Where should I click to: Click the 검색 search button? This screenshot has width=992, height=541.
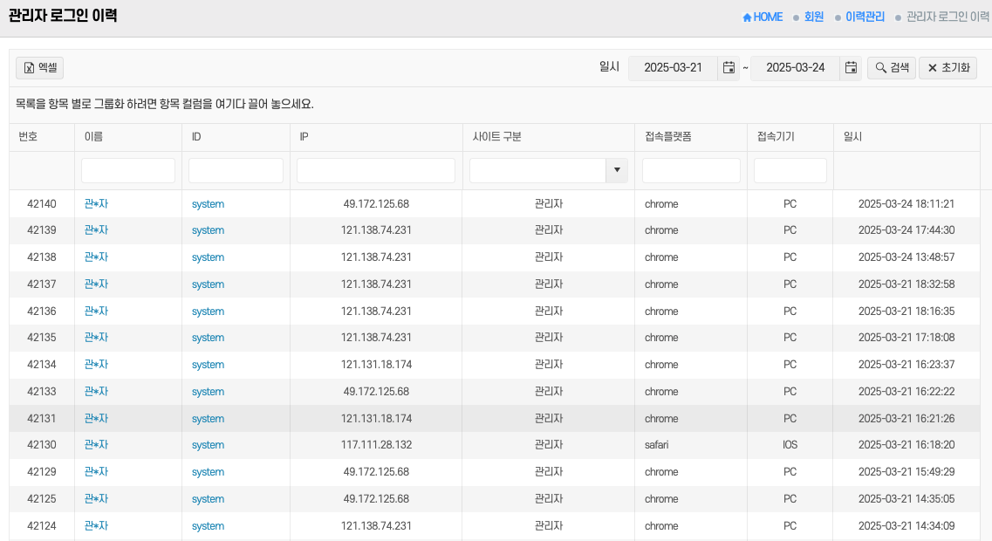pyautogui.click(x=891, y=68)
